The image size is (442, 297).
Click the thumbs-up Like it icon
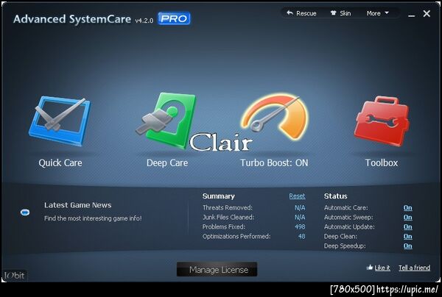tap(370, 268)
